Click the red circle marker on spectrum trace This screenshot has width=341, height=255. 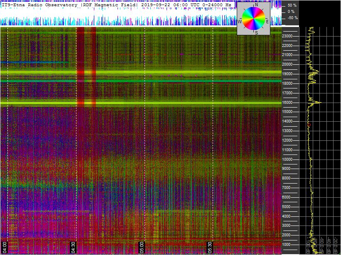309,125
